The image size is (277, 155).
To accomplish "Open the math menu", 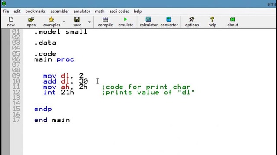I will click(x=100, y=12).
